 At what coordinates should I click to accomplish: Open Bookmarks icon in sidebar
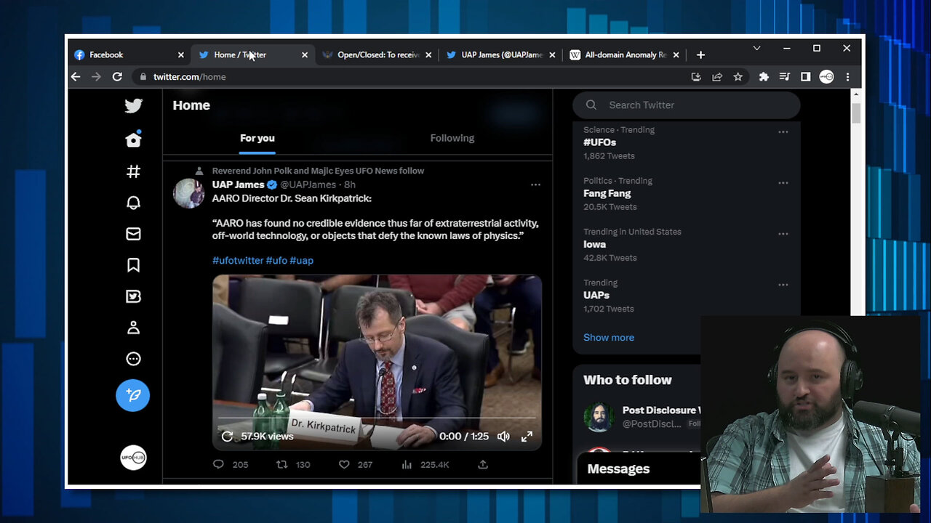coord(133,265)
